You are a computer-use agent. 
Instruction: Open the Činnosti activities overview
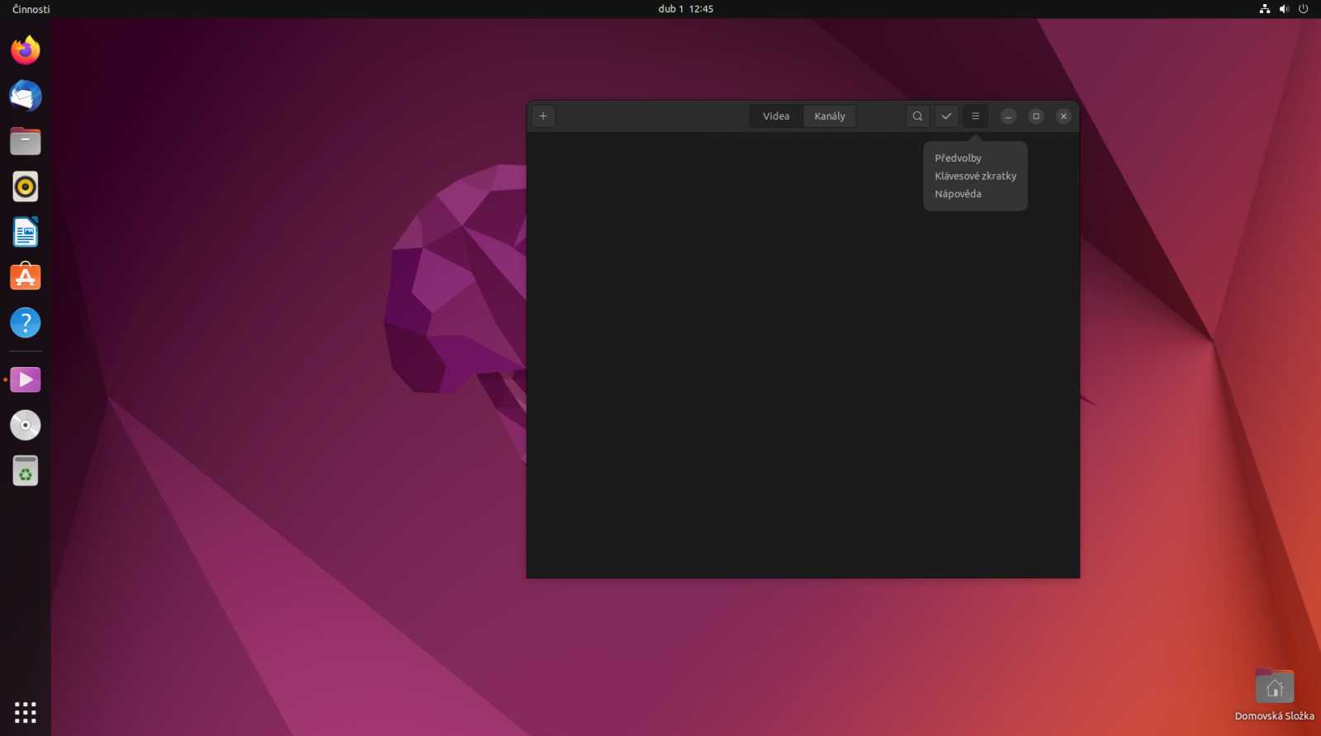(31, 9)
